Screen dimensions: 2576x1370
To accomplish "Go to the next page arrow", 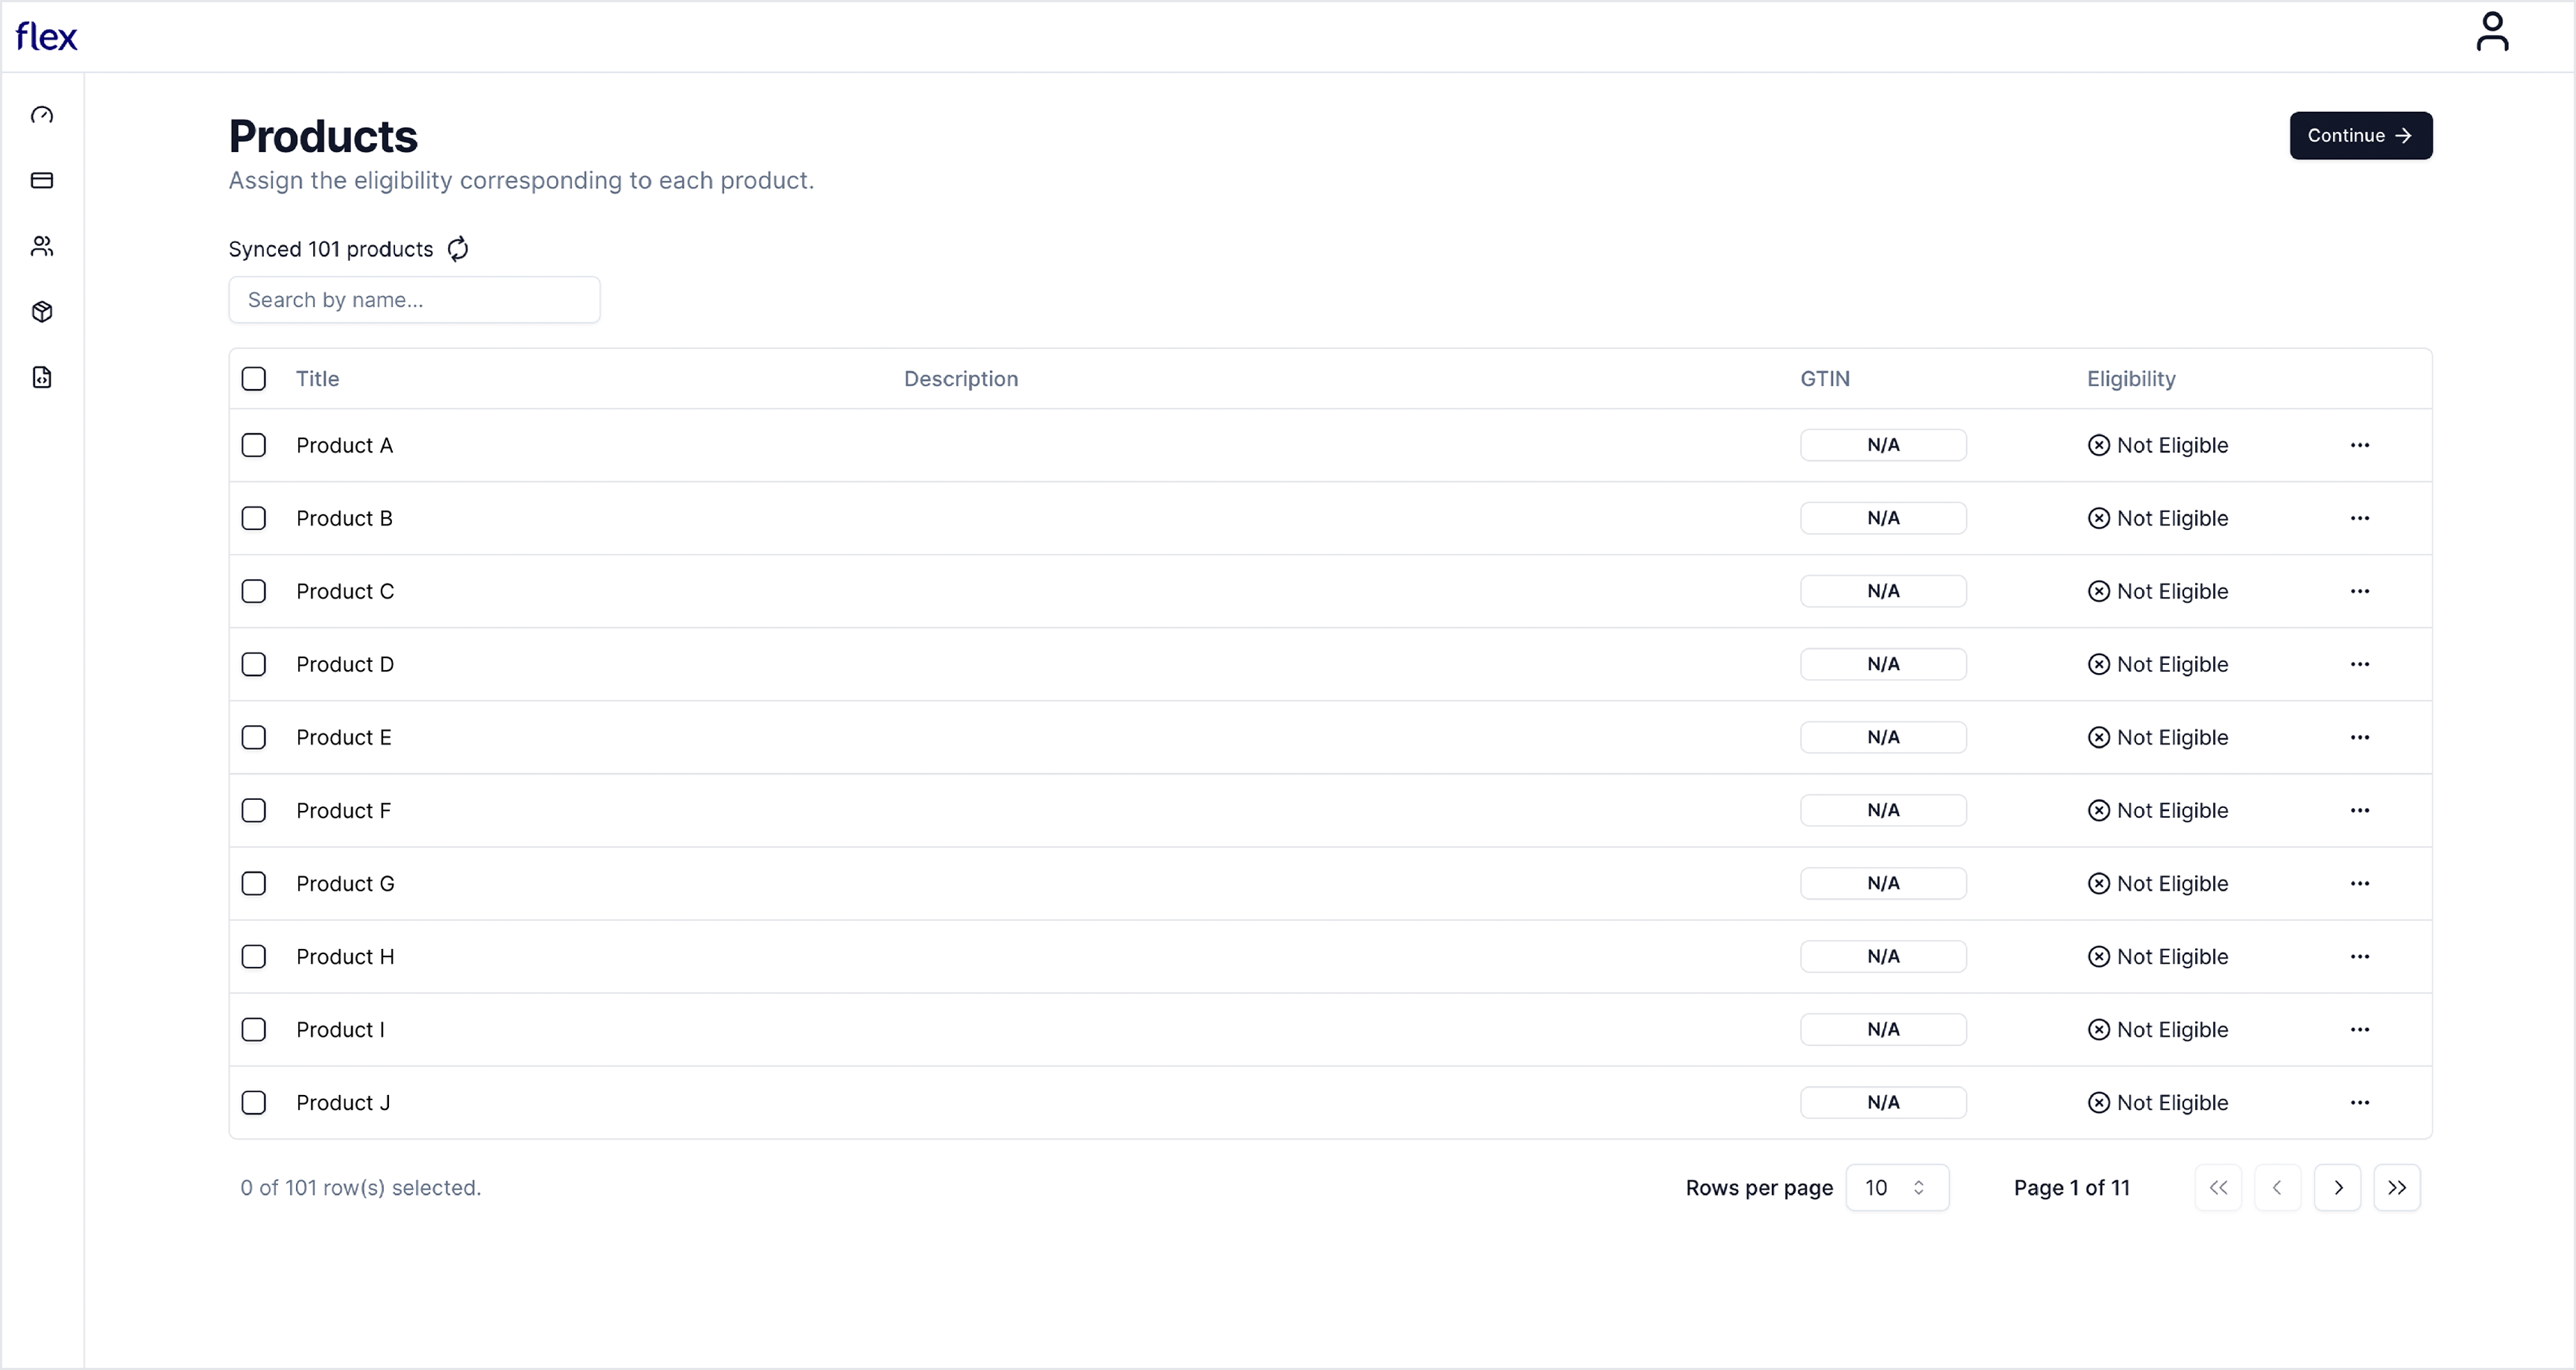I will tap(2337, 1187).
